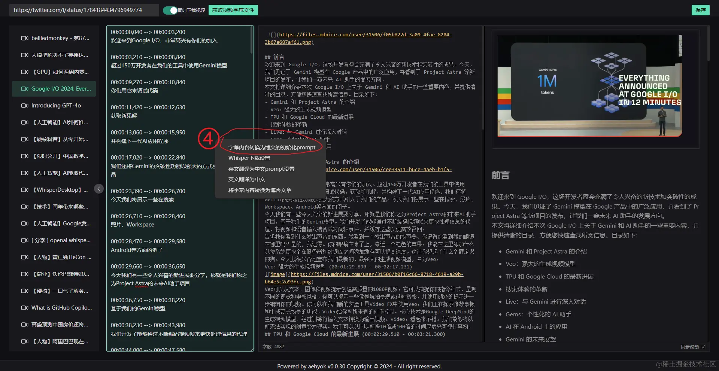Click the 前言 heading in preview pane
719x371 pixels.
coord(500,175)
